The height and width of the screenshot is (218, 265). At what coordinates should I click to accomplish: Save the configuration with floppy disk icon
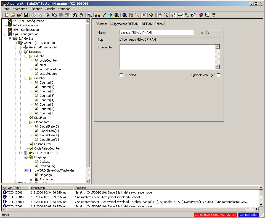pyautogui.click(x=26, y=15)
